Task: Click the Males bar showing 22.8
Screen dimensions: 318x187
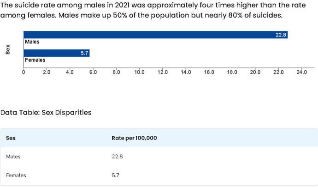Action: pos(156,35)
